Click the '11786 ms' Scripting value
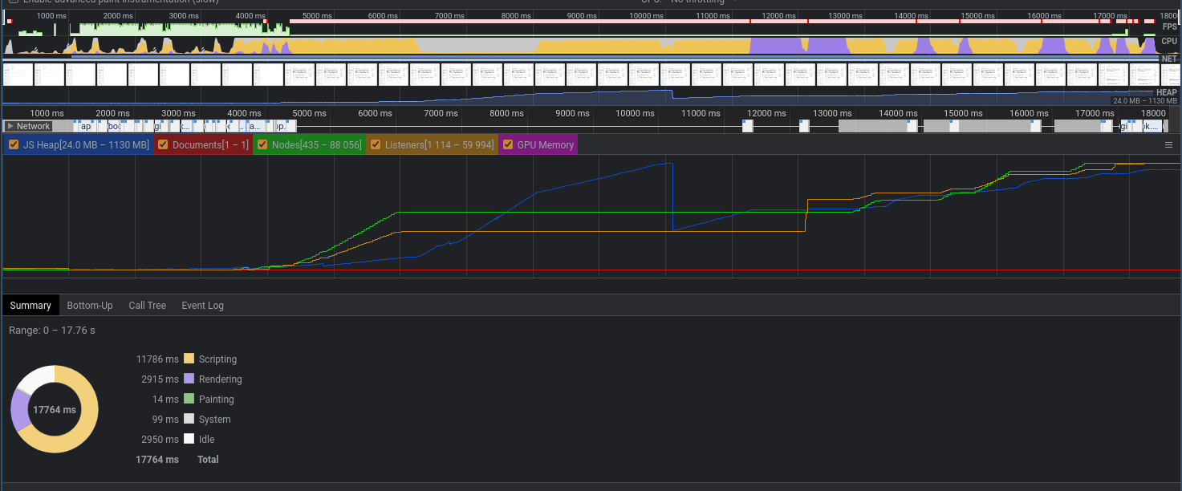The image size is (1182, 491). (x=157, y=359)
